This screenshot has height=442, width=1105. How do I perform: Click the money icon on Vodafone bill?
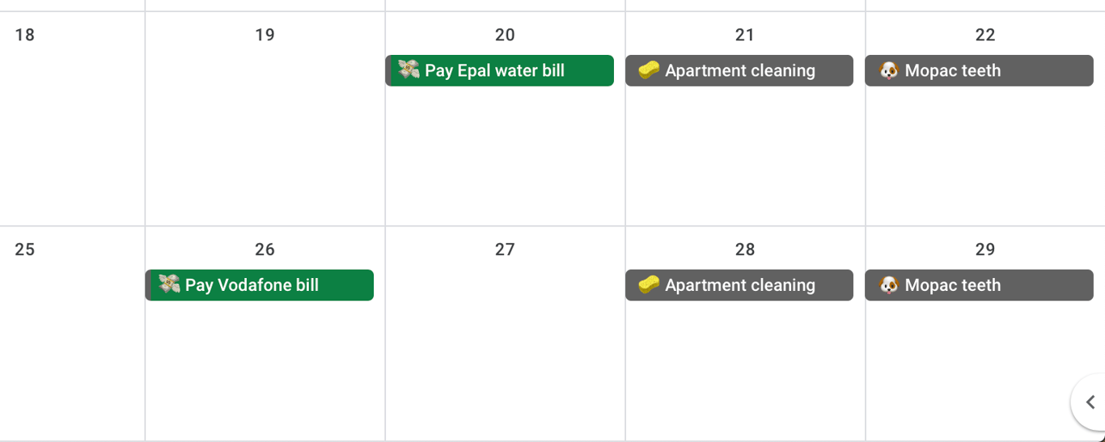click(169, 284)
